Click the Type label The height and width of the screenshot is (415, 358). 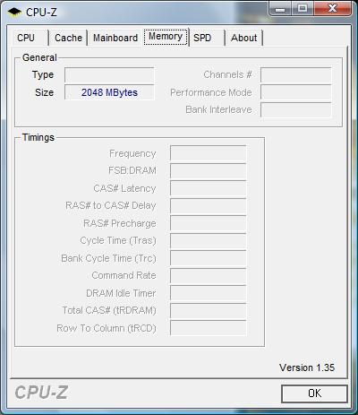point(43,74)
